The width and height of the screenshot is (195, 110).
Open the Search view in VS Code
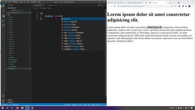[x=3, y=11]
